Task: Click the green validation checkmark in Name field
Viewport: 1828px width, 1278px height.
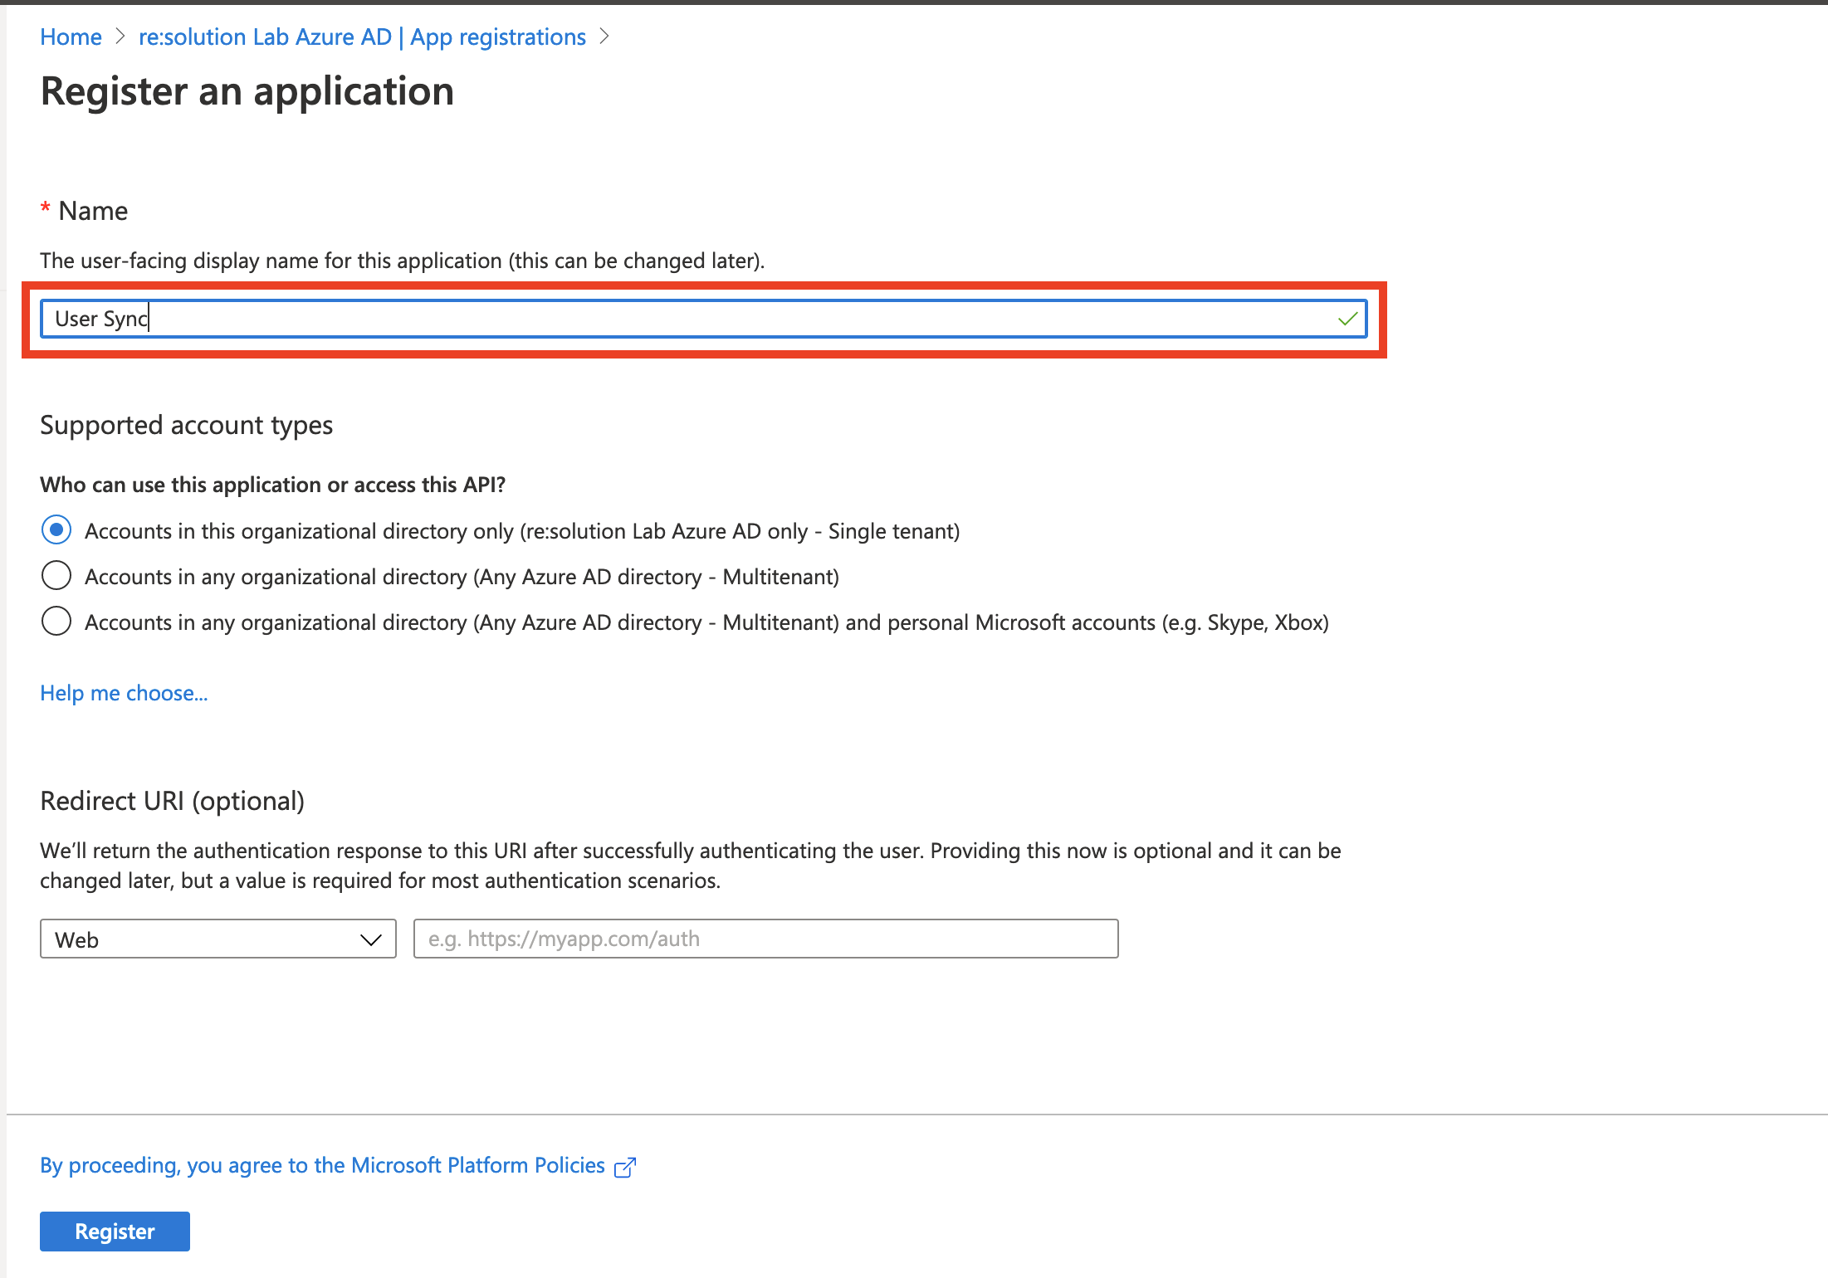Action: 1347,319
